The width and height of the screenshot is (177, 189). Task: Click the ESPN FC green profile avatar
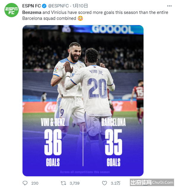[12, 10]
